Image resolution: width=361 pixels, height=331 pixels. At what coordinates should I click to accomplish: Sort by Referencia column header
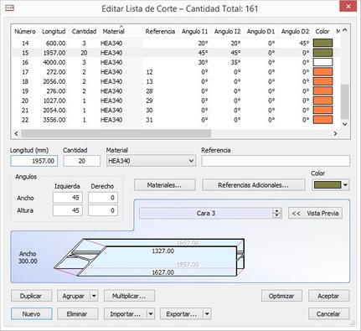click(160, 31)
